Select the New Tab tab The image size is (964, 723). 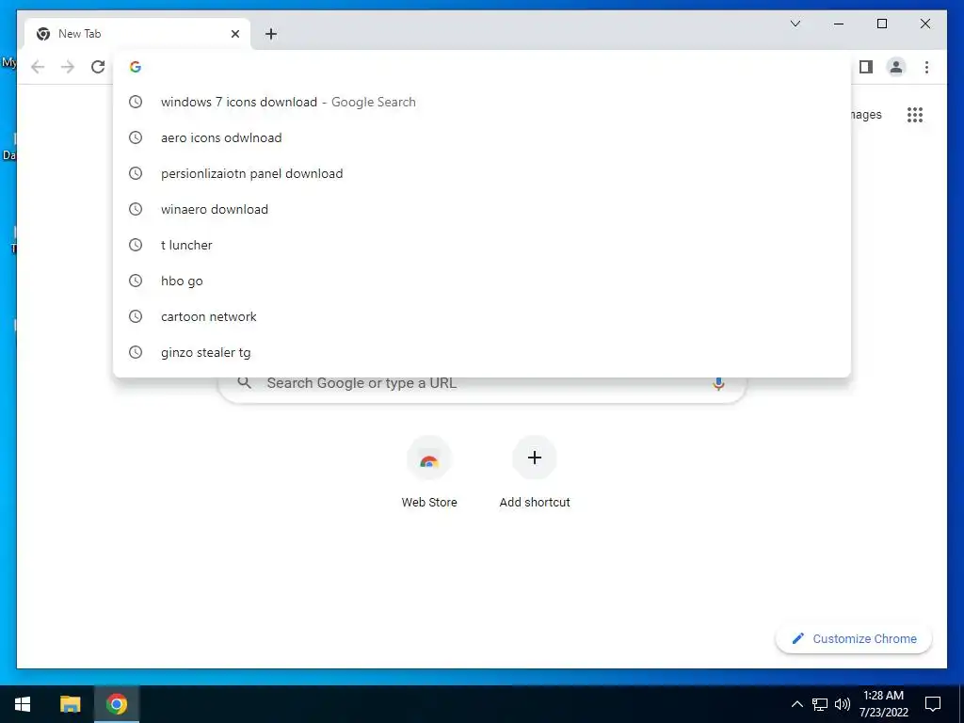[x=137, y=34]
